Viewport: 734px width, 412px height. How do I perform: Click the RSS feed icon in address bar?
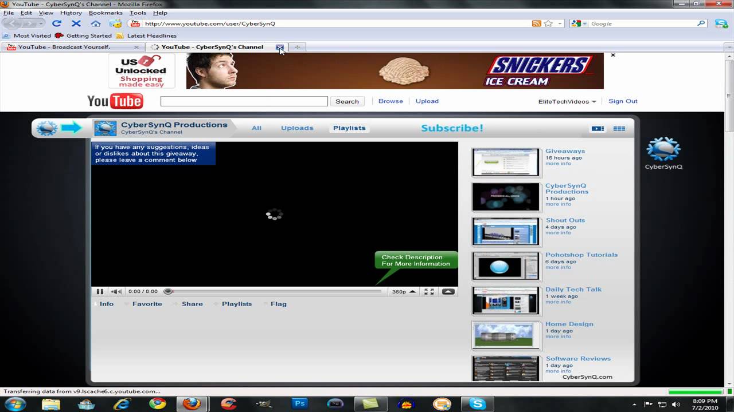coord(536,23)
